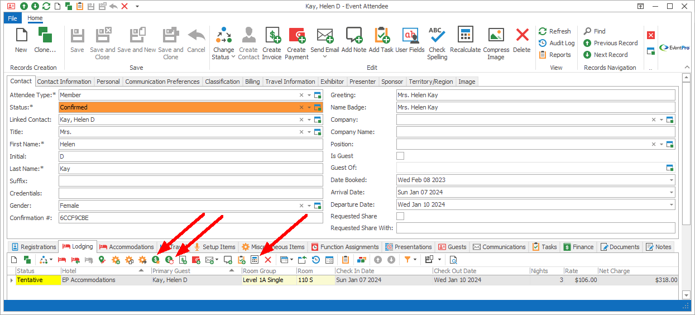Expand the Linked Contact dropdown
Image resolution: width=695 pixels, height=315 pixels.
tap(309, 120)
